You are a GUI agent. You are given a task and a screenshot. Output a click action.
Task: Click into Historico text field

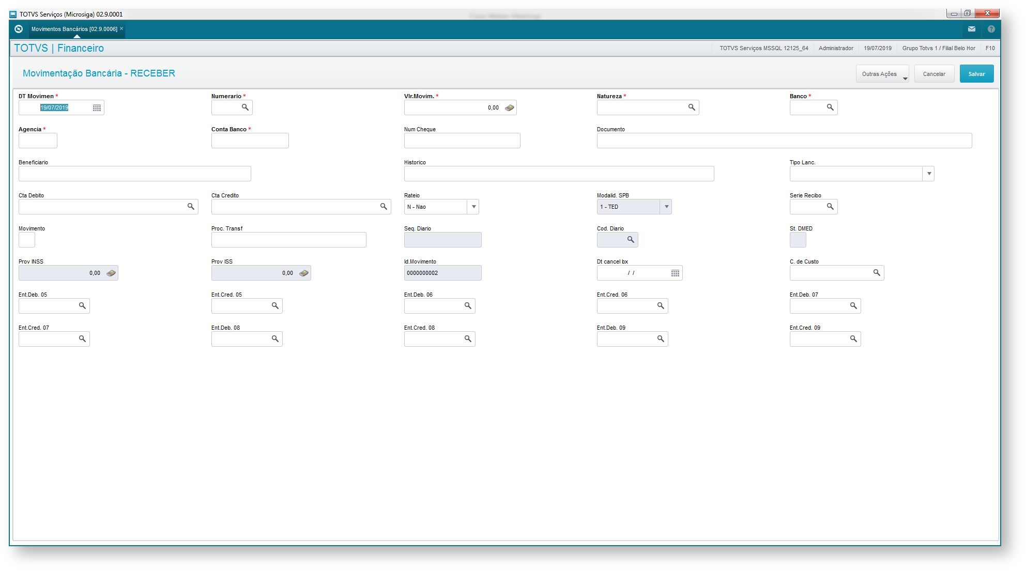coord(558,174)
